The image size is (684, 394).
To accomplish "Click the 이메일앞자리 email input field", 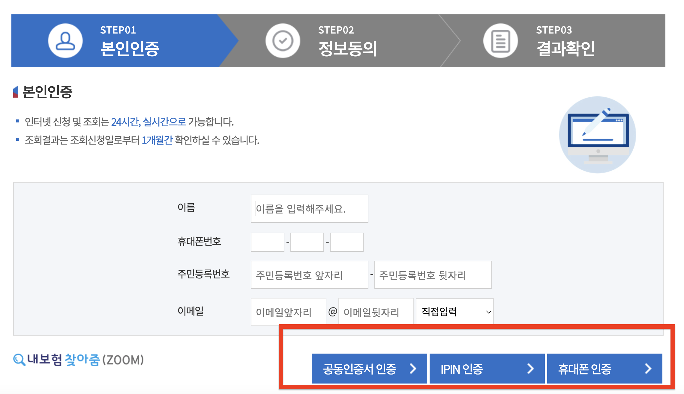I will click(288, 312).
